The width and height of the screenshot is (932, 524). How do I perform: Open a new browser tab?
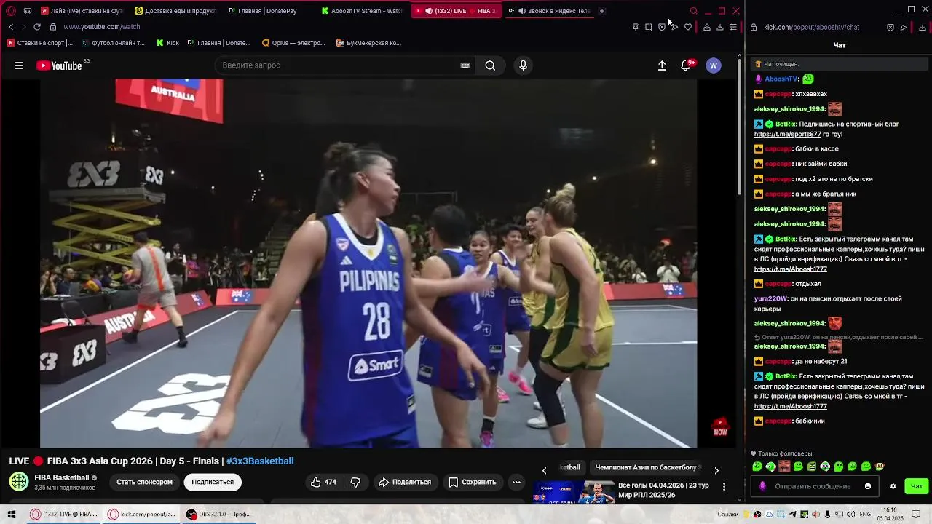tap(602, 11)
